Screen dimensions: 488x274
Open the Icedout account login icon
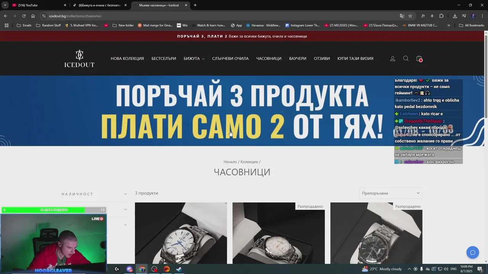[x=393, y=59]
